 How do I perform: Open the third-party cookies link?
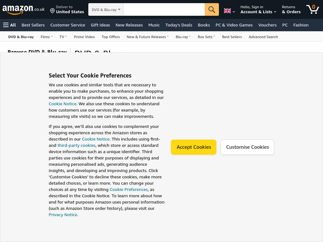(x=76, y=145)
